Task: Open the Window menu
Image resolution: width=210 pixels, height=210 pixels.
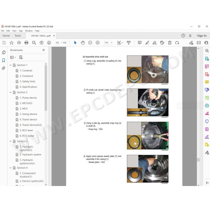Action: [29, 31]
